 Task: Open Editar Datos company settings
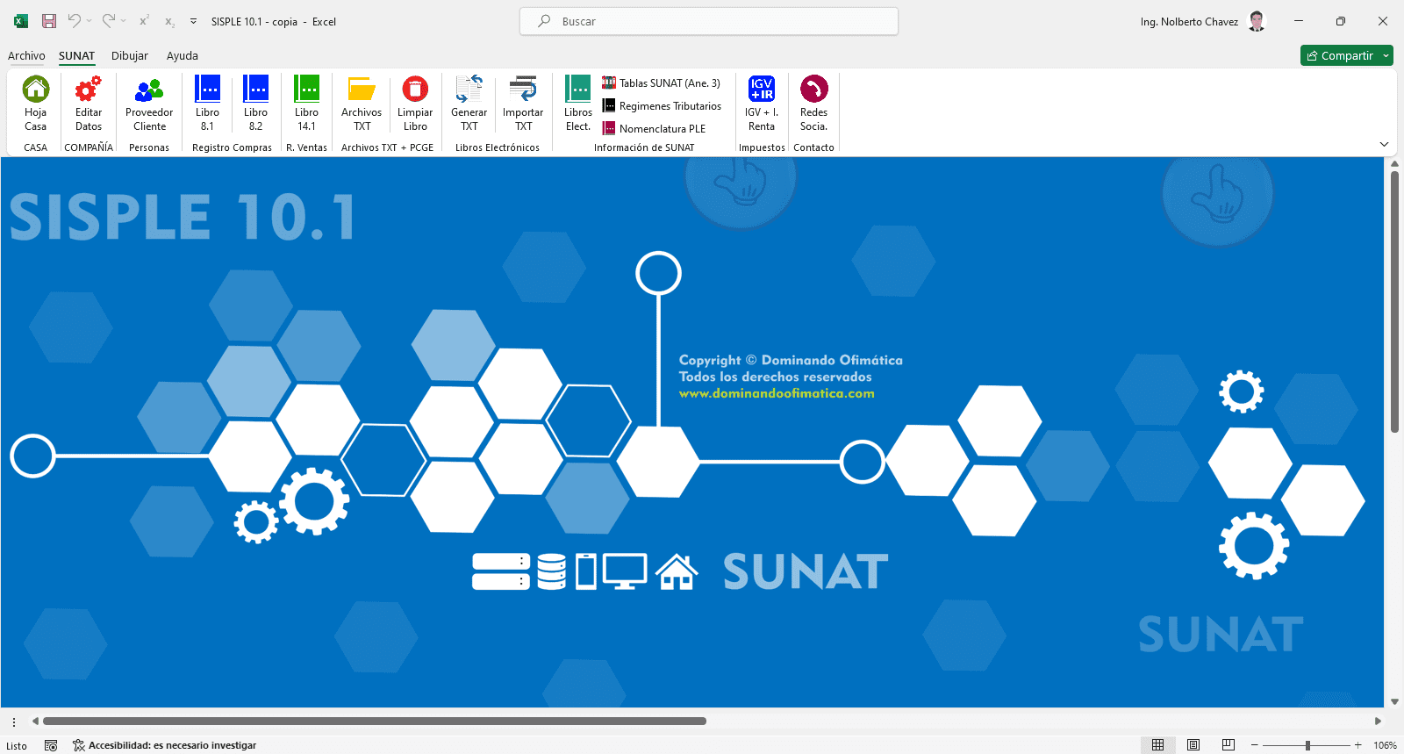pyautogui.click(x=88, y=90)
